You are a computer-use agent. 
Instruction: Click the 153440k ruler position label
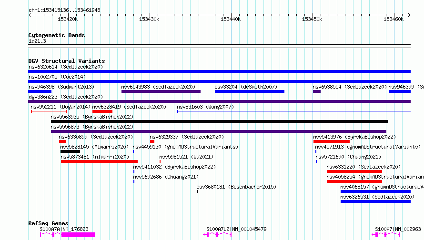click(x=231, y=19)
